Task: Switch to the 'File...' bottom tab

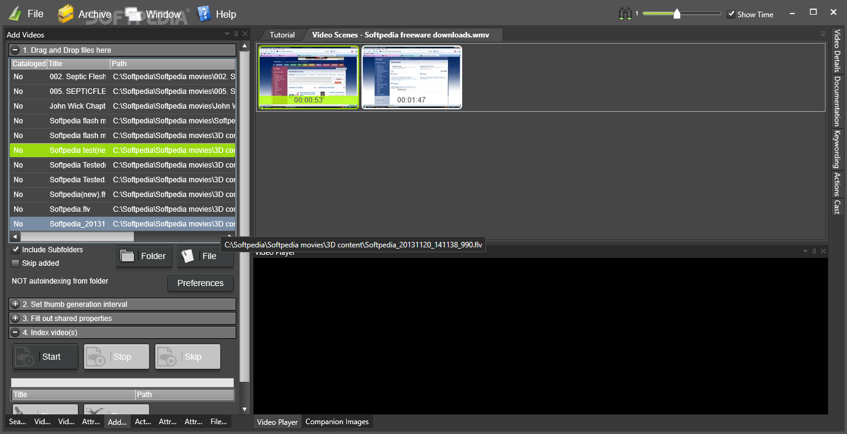Action: pyautogui.click(x=219, y=422)
